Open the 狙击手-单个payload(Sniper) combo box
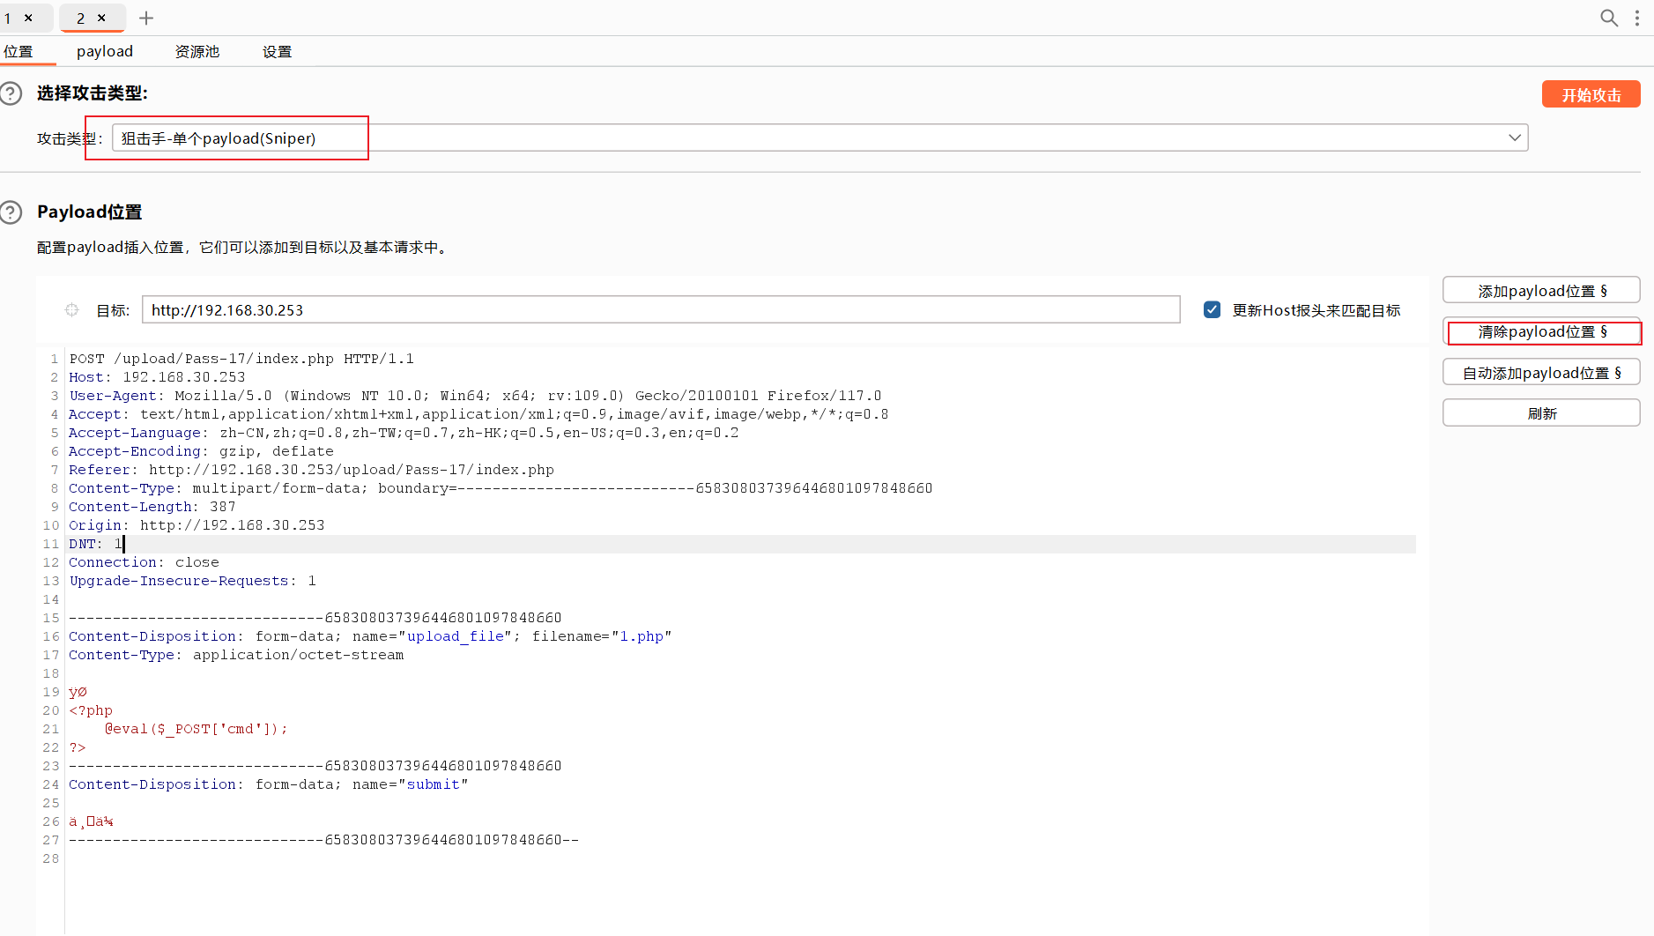Image resolution: width=1654 pixels, height=936 pixels. (820, 138)
